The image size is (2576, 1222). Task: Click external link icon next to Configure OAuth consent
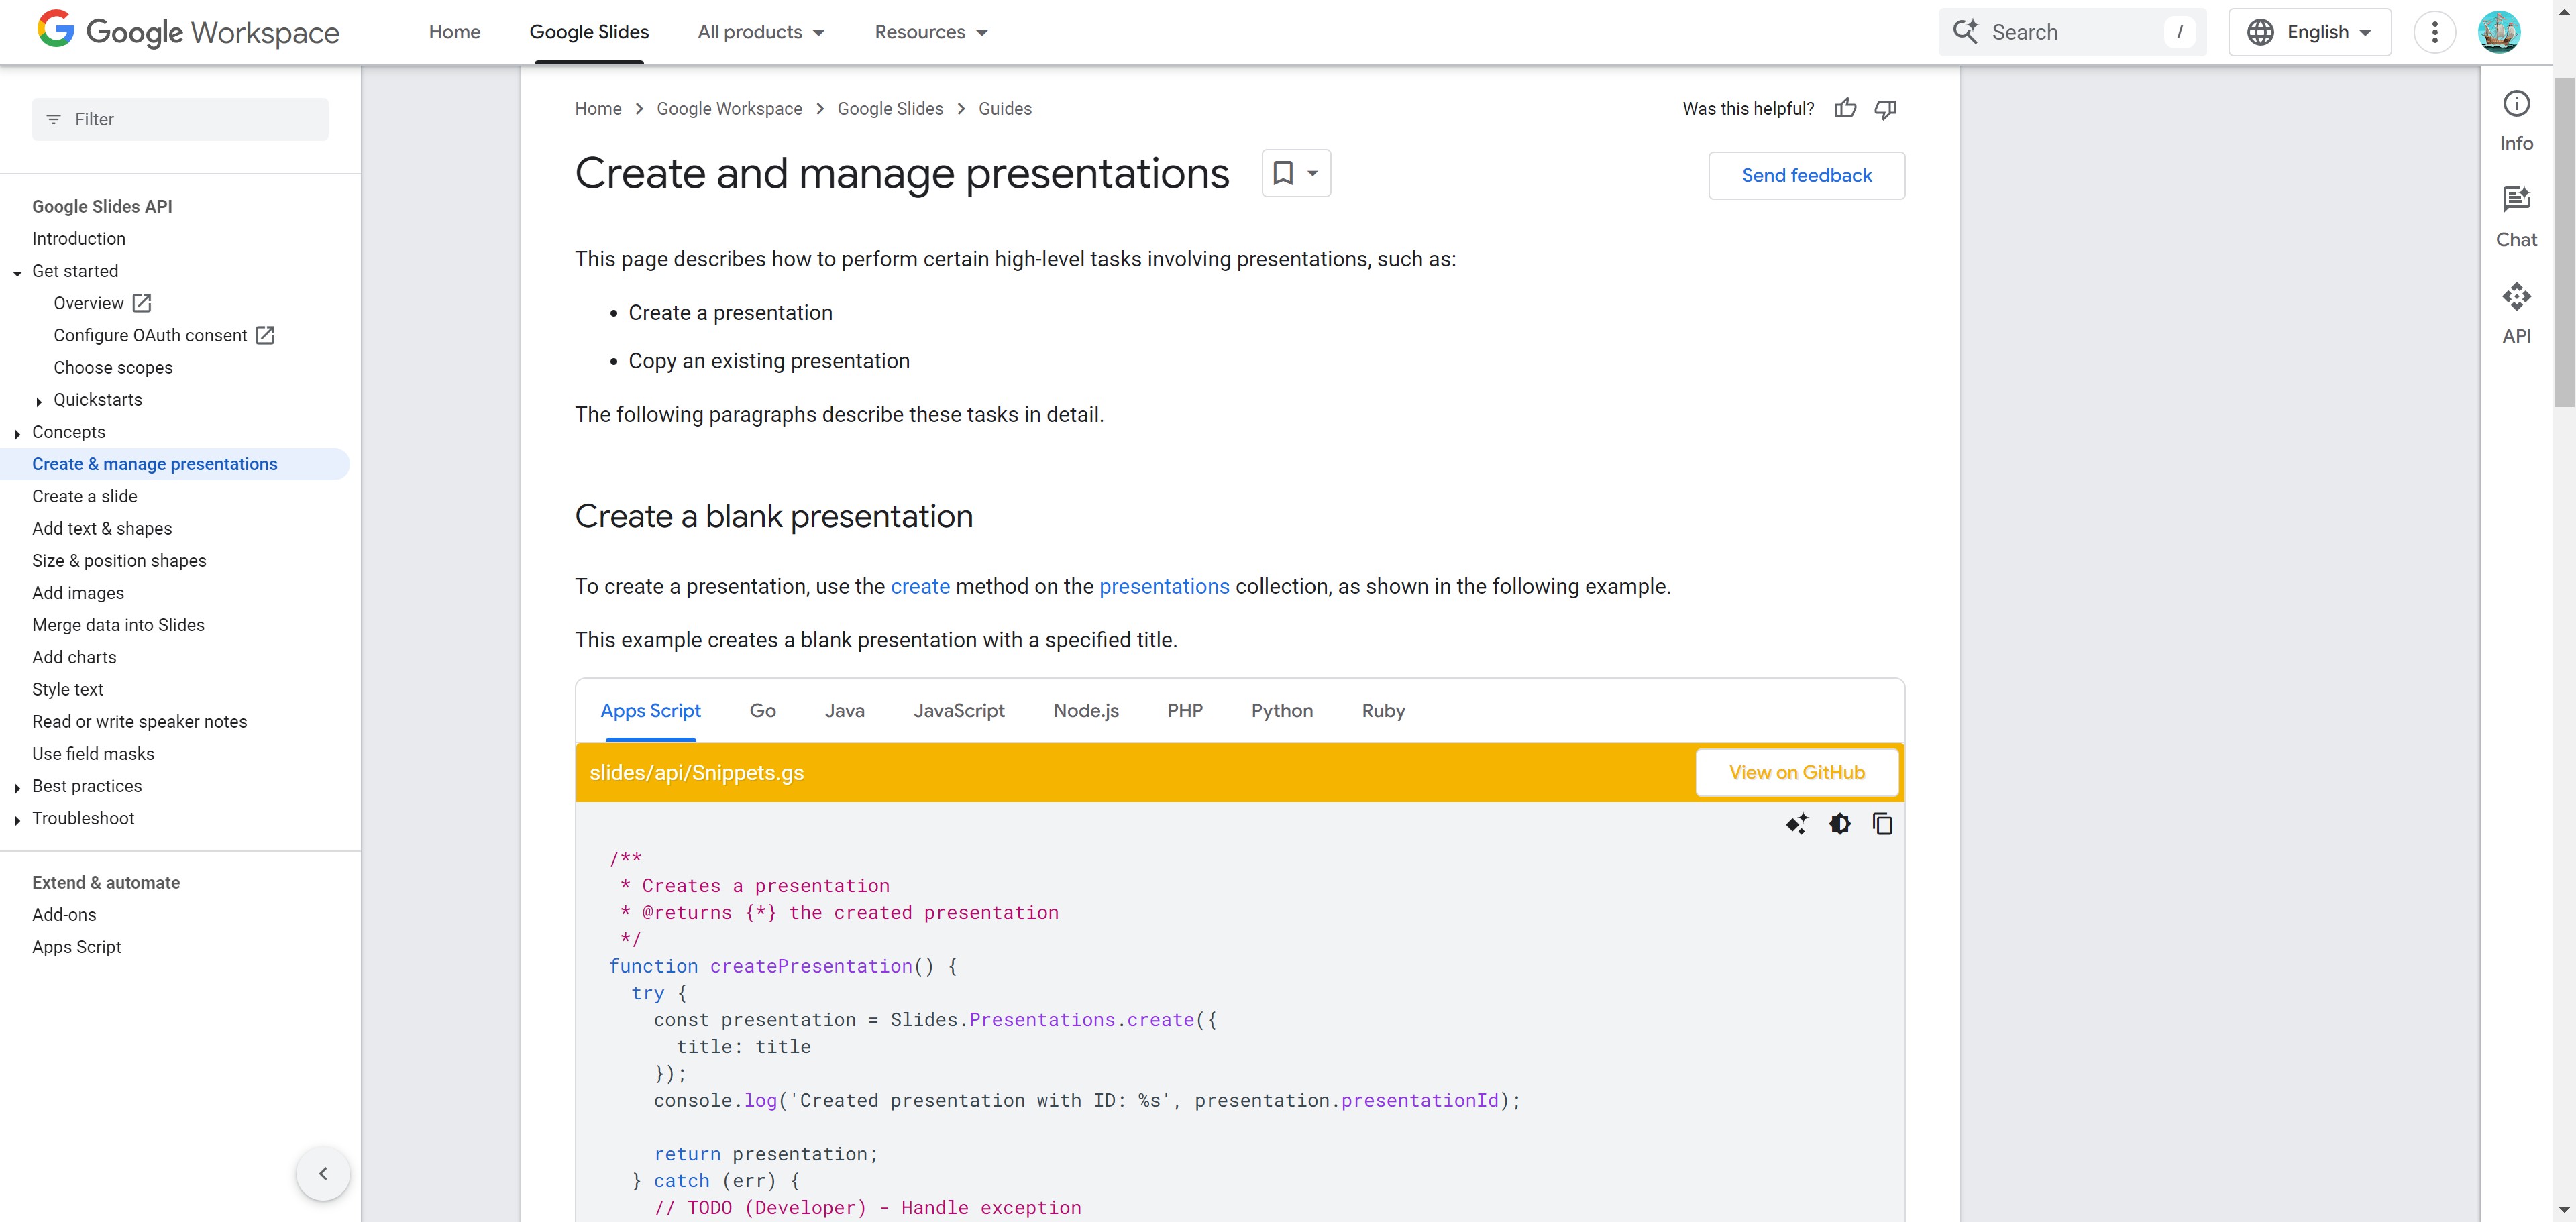coord(265,335)
